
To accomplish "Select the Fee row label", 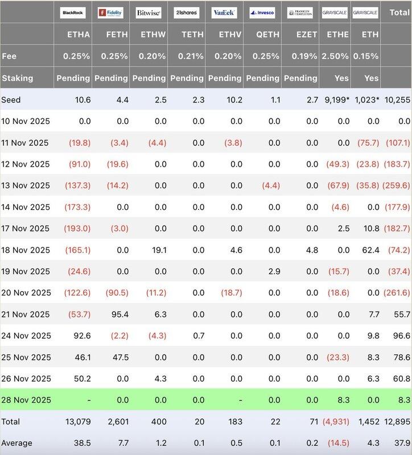I will 9,56.
